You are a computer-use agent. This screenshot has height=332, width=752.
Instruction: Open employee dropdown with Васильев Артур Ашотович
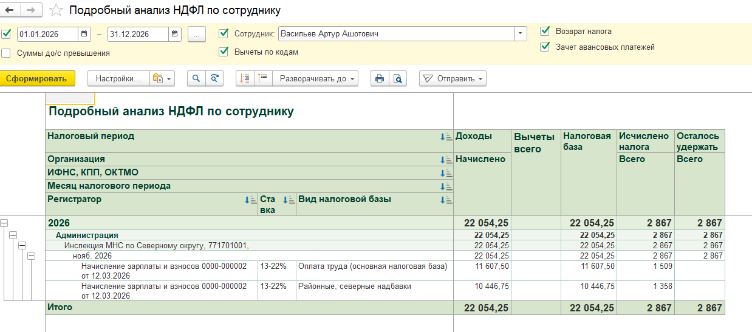coord(521,34)
